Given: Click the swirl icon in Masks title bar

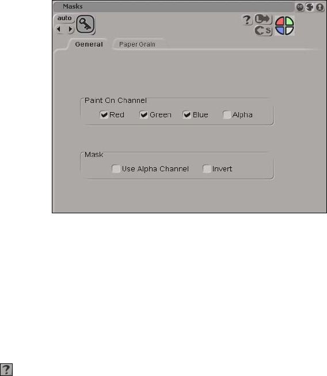Looking at the screenshot, I should click(310, 7).
